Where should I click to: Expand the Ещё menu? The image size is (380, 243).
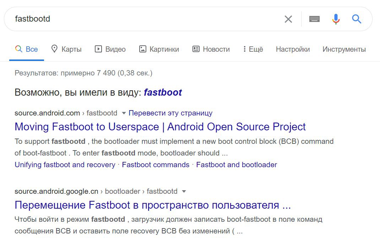[x=253, y=49]
